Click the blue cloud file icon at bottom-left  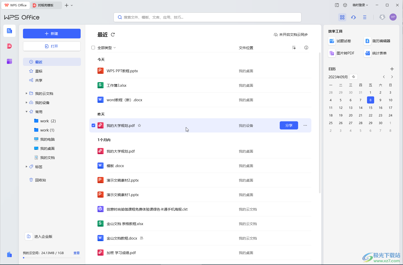click(x=9, y=254)
